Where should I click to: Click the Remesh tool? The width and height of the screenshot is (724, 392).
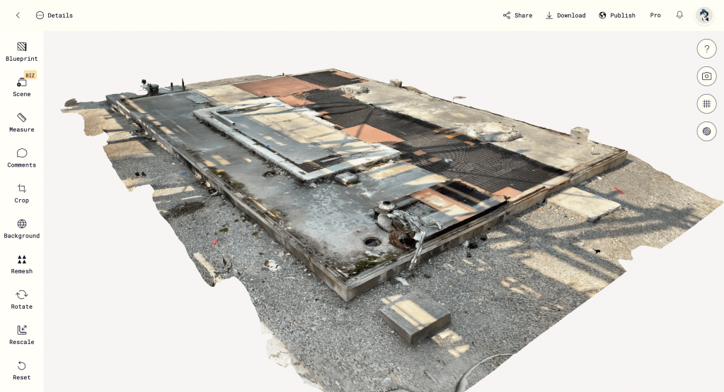pyautogui.click(x=22, y=263)
